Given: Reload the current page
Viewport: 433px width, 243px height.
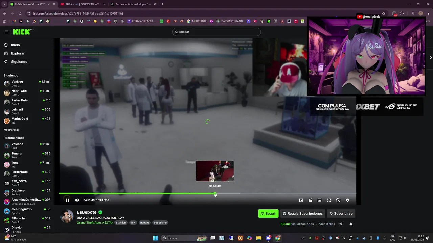Looking at the screenshot, I should pyautogui.click(x=20, y=13).
